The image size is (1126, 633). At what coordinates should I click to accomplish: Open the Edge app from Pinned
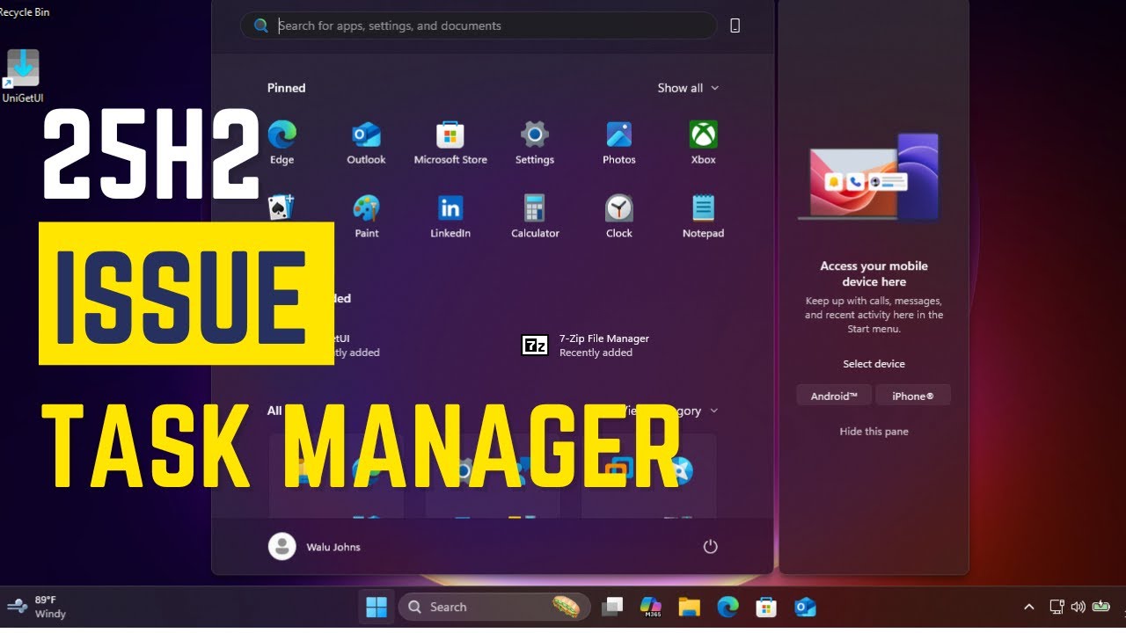282,142
